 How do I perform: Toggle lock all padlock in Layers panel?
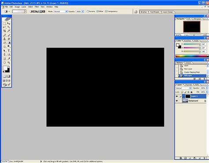[x=191, y=92]
